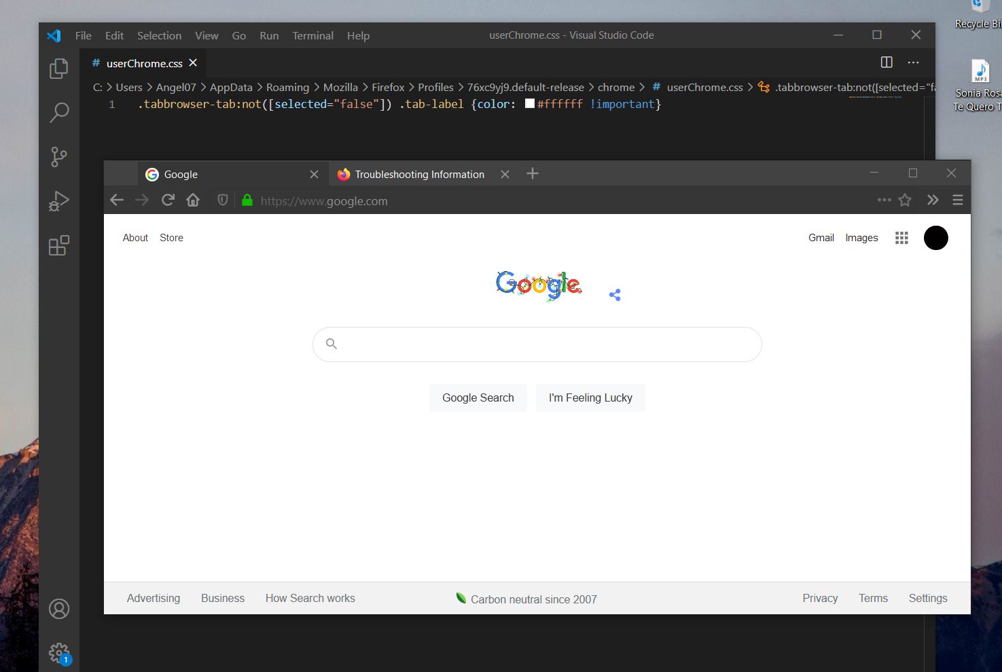Open the Extensions view
The height and width of the screenshot is (672, 1002).
pyautogui.click(x=59, y=245)
